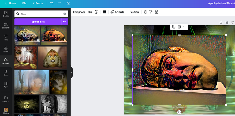
Task: Click the Undo arrow
Action: click(x=51, y=3)
